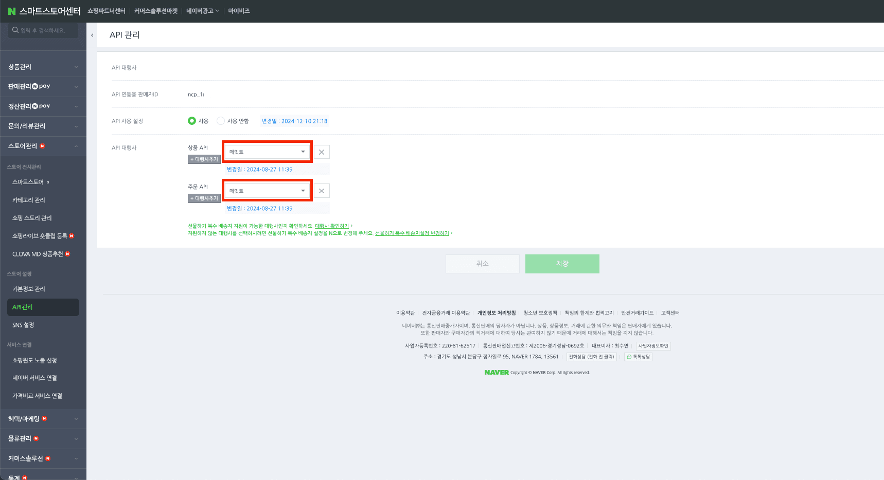Focus the sidebar search input field
The width and height of the screenshot is (884, 480).
click(43, 30)
